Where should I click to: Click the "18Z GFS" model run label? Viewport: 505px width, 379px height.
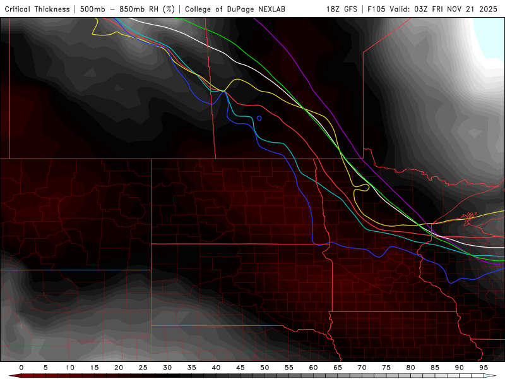(x=342, y=9)
